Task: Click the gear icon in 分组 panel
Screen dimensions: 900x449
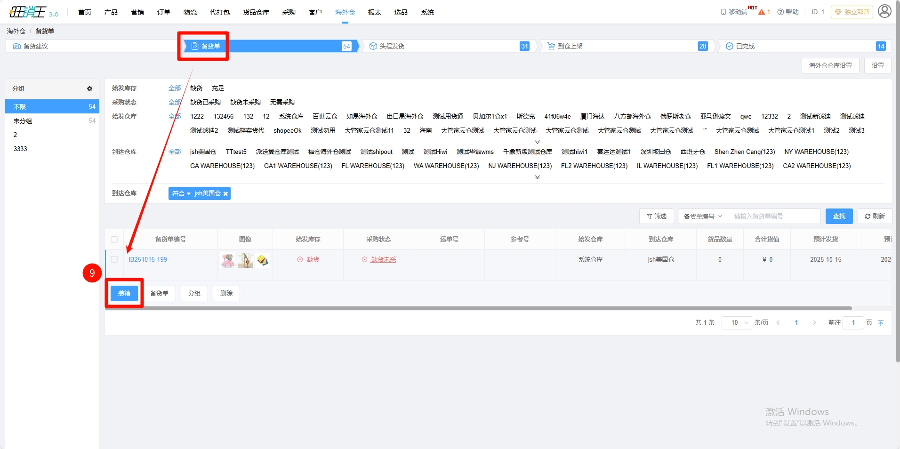Action: (89, 88)
